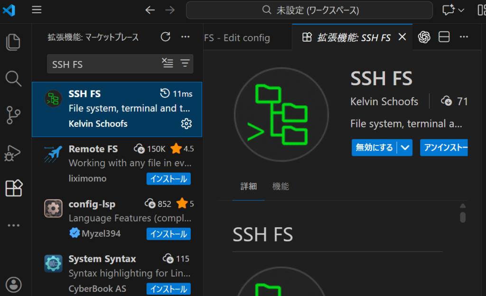The image size is (486, 296).
Task: Click the extension details vertical scrollbar
Action: 463,217
